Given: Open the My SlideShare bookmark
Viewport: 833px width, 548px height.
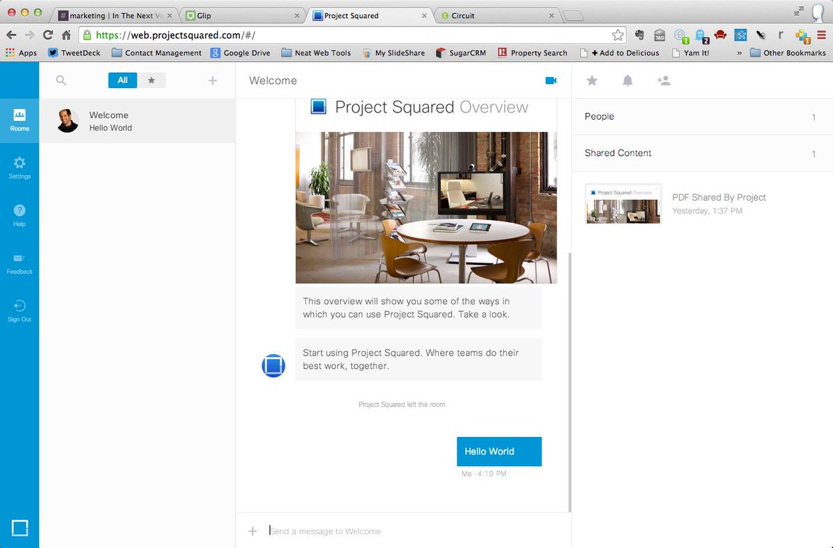Looking at the screenshot, I should pos(394,53).
